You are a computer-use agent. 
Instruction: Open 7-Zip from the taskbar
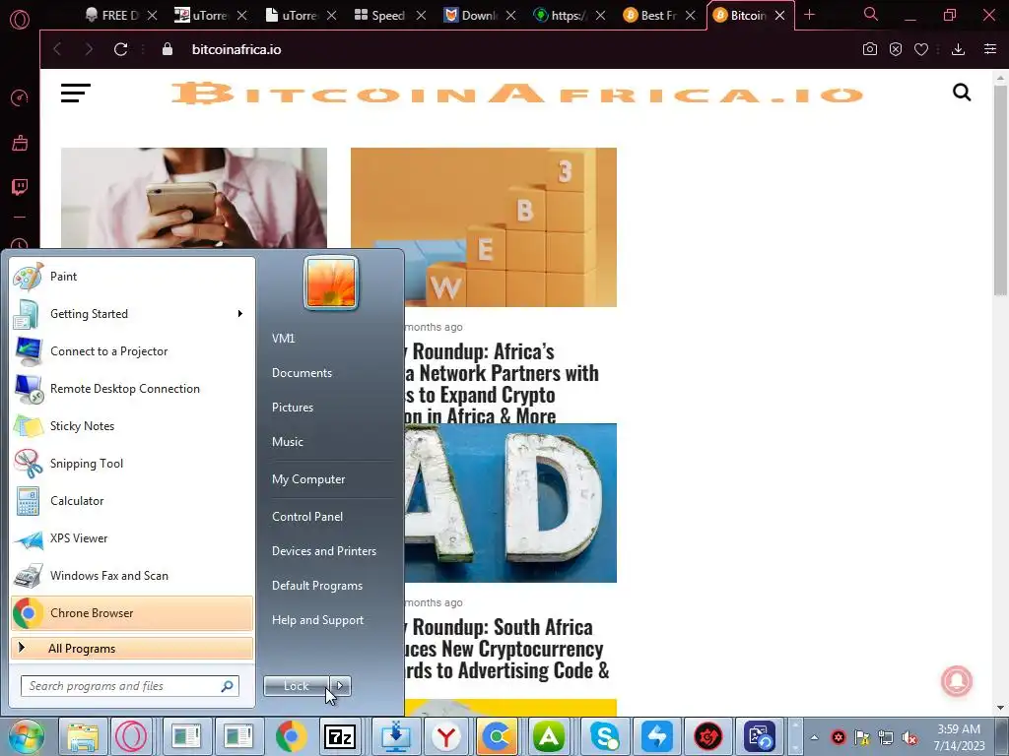coord(341,736)
